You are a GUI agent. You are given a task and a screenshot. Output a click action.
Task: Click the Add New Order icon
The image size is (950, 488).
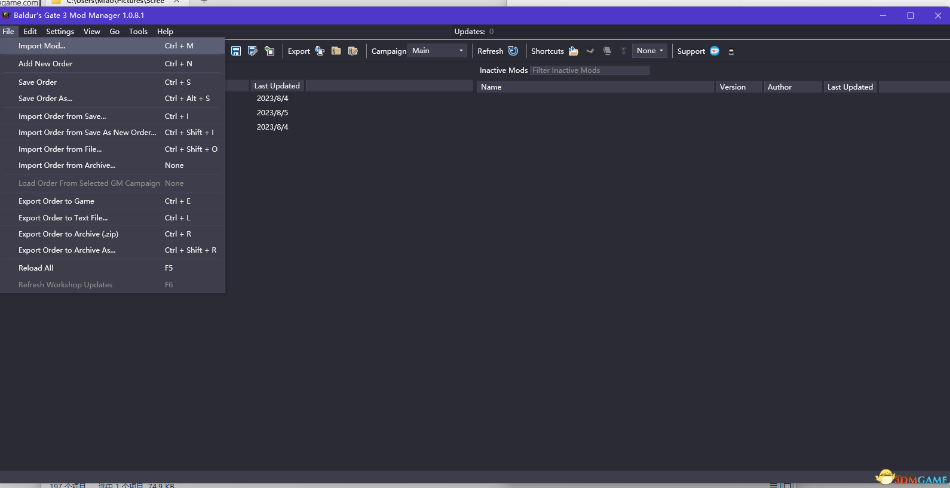pos(269,51)
